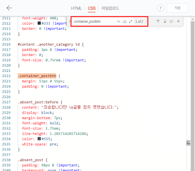Click the scrollbar up arrow
This screenshot has height=171, width=195.
193,19
